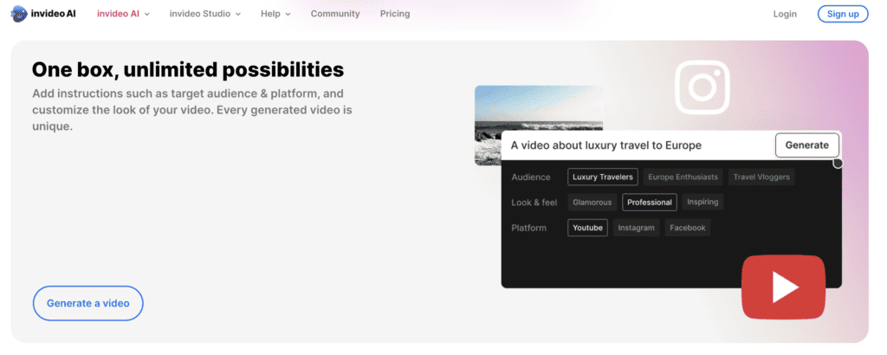Select the Europe Enthusiasts audience chip
887x355 pixels.
tap(683, 177)
